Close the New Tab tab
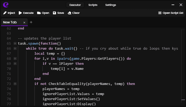 (24, 23)
